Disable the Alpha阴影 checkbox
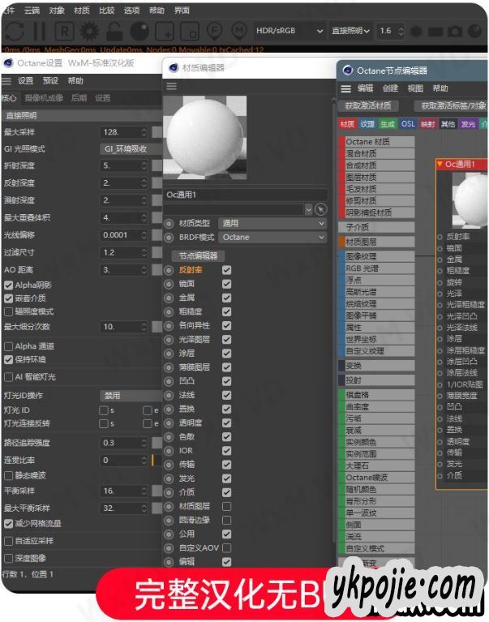 [9, 285]
